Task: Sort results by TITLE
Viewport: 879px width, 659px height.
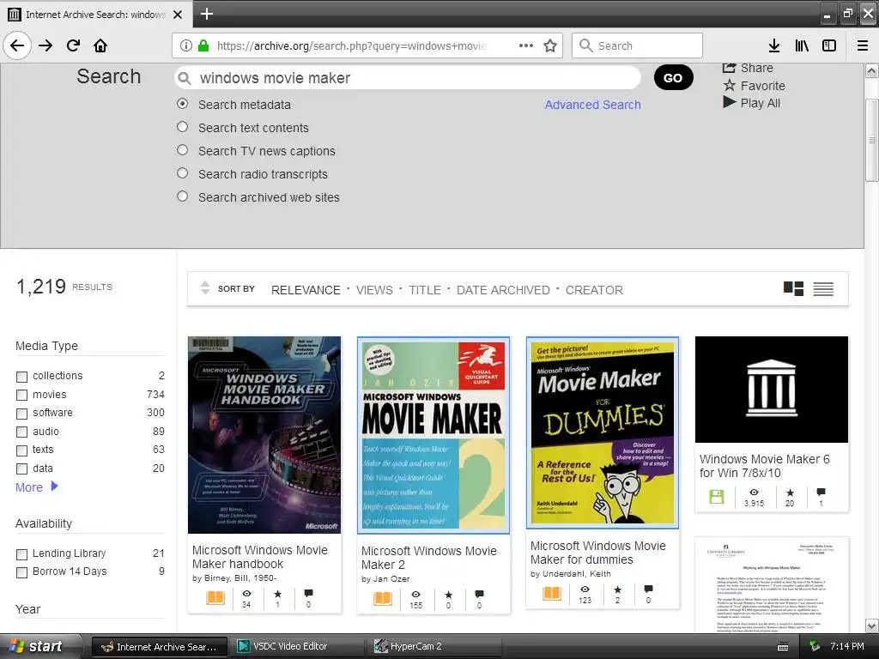Action: pyautogui.click(x=424, y=290)
